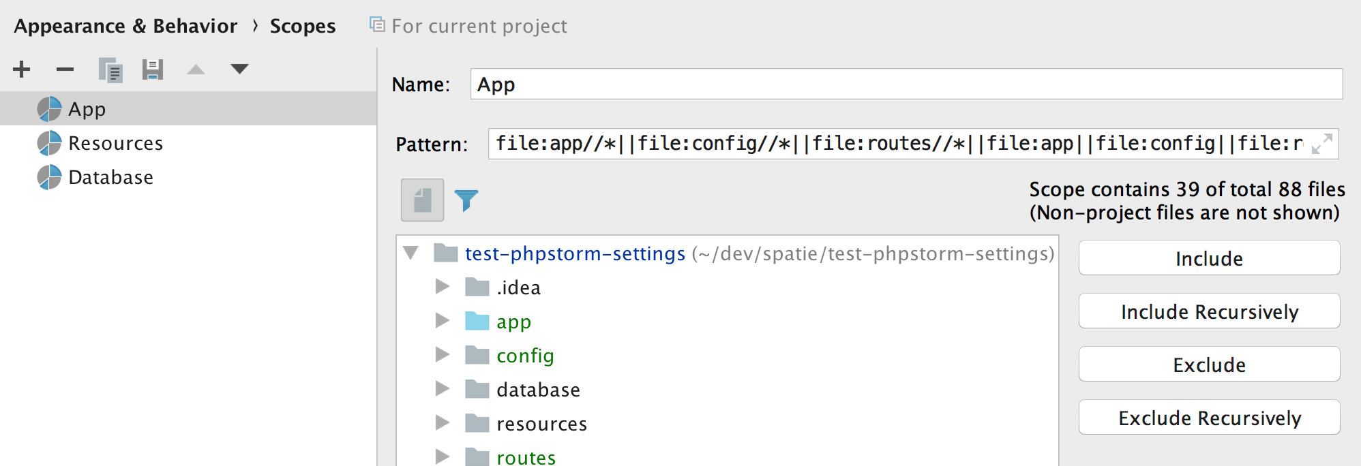Click the blue funnel filter icon
Viewport: 1361px width, 466px height.
[x=466, y=200]
